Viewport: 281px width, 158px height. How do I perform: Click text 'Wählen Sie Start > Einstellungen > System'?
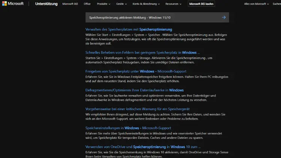tap(115, 35)
